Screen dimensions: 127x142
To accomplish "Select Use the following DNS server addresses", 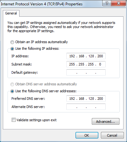I will [x=12, y=91].
